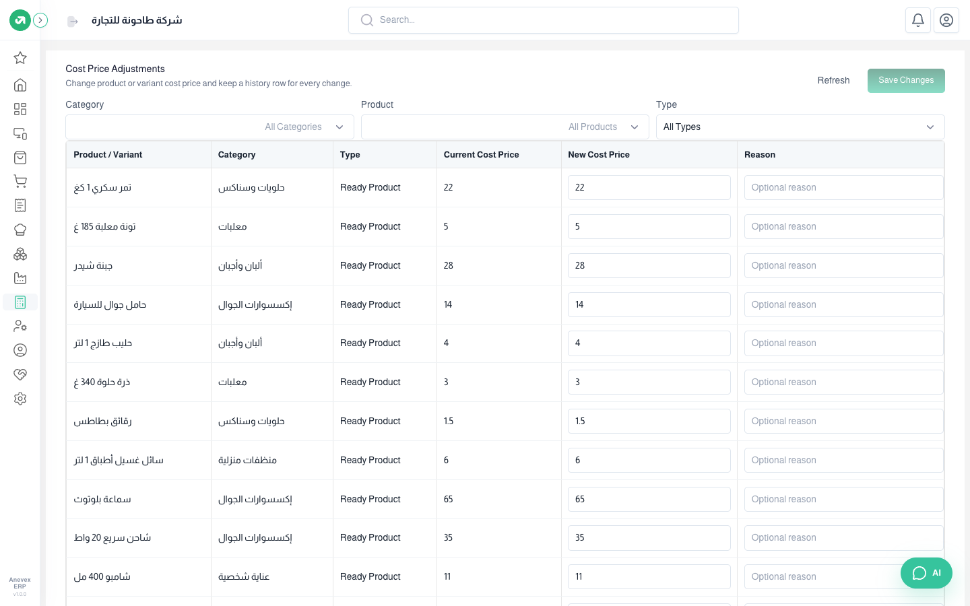The height and width of the screenshot is (606, 970).
Task: Expand the sidebar with the chevron button
Action: pyautogui.click(x=40, y=20)
